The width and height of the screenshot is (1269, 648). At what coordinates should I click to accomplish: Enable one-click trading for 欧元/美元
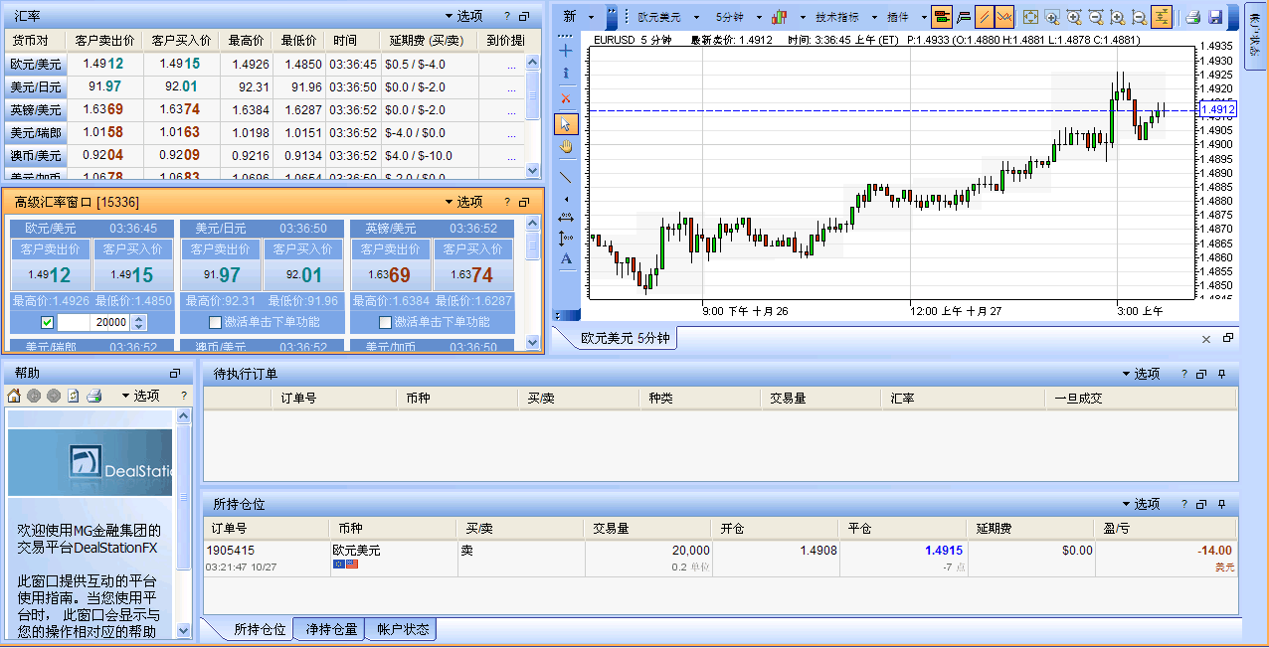(x=48, y=322)
